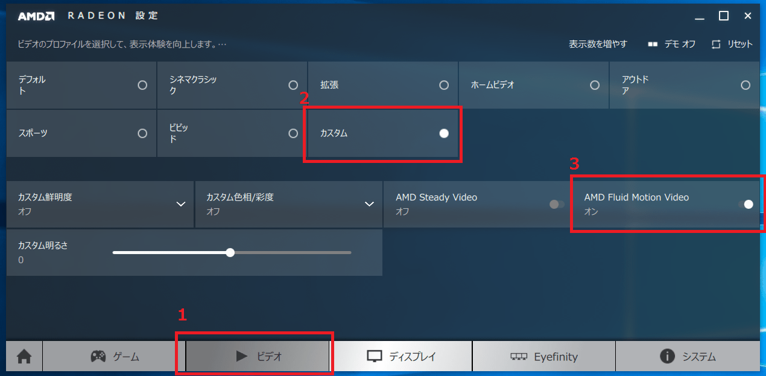766x376 pixels.
Task: Select the 拡張 video profile
Action: click(x=383, y=85)
